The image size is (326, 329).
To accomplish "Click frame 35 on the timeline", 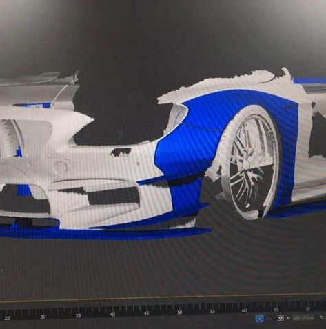I will [78, 316].
